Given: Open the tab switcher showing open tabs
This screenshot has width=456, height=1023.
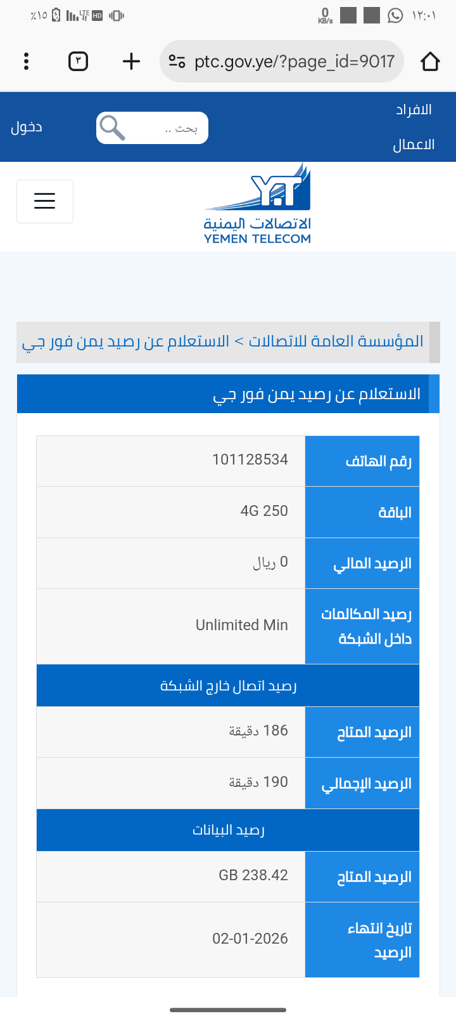Looking at the screenshot, I should 78,62.
